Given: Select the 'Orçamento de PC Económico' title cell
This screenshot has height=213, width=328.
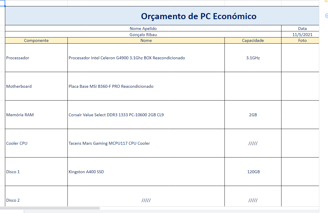Looking at the screenshot, I should coord(162,16).
